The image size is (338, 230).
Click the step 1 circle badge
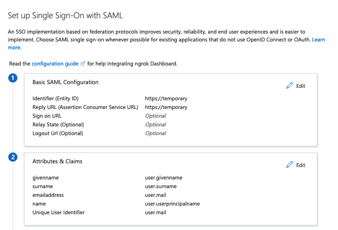(x=13, y=78)
